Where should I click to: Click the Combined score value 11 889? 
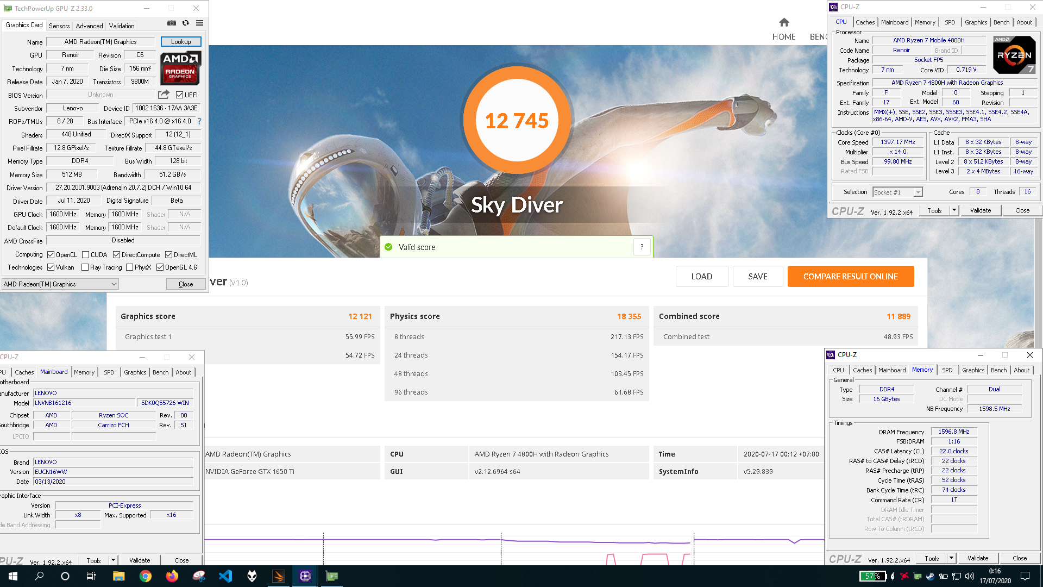[899, 316]
